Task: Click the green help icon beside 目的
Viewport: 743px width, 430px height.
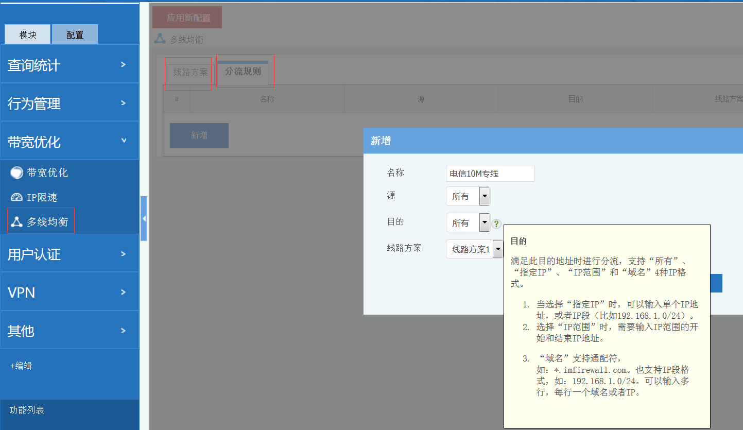Action: tap(496, 223)
